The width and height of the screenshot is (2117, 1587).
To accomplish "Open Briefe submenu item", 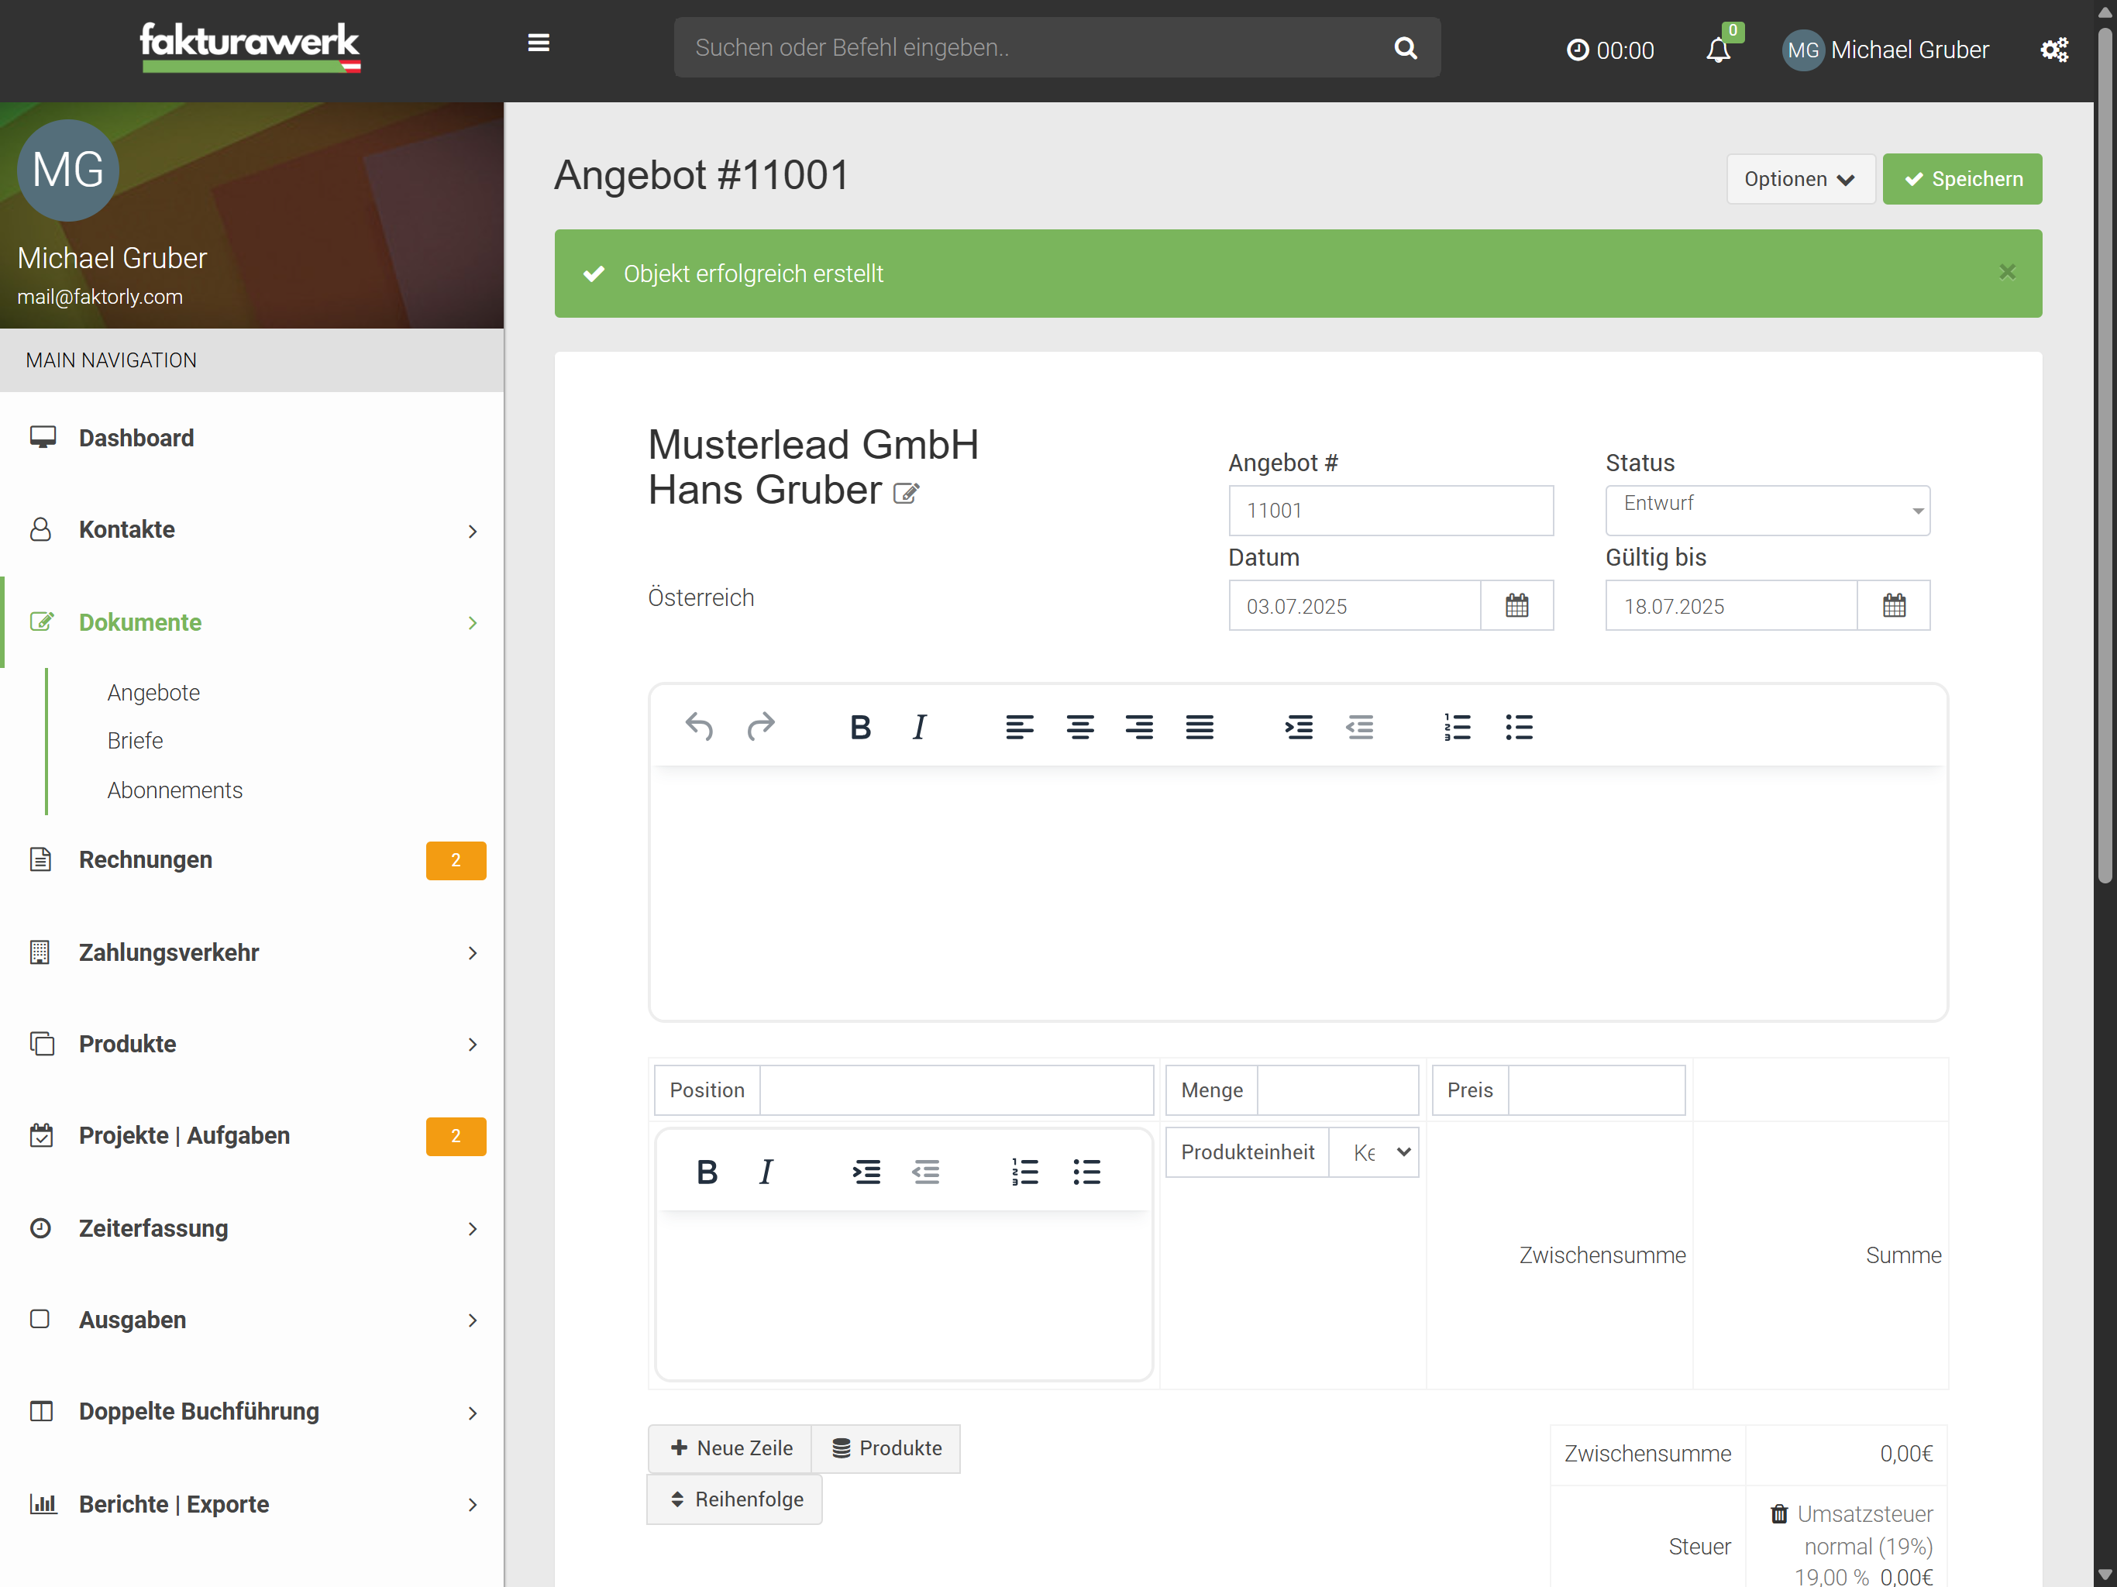I will coord(135,741).
